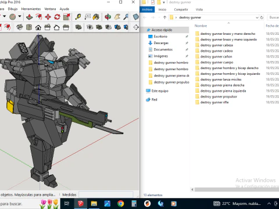The width and height of the screenshot is (279, 209).
Task: Select the Pan hand tool
Action: (x=117, y=17)
